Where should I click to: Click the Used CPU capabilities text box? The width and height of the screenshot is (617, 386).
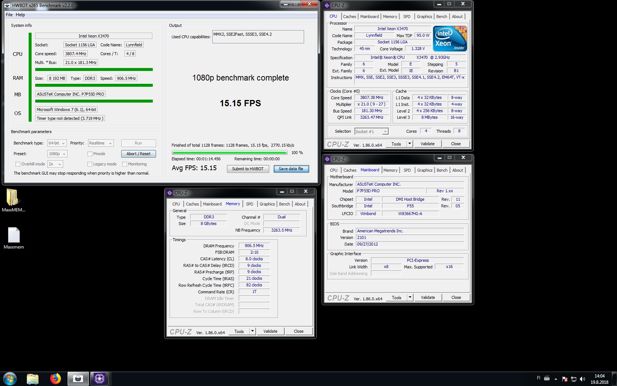click(258, 37)
